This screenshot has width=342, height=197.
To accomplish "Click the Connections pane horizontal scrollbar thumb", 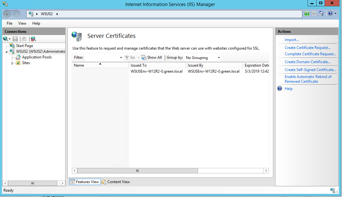I will click(33, 183).
